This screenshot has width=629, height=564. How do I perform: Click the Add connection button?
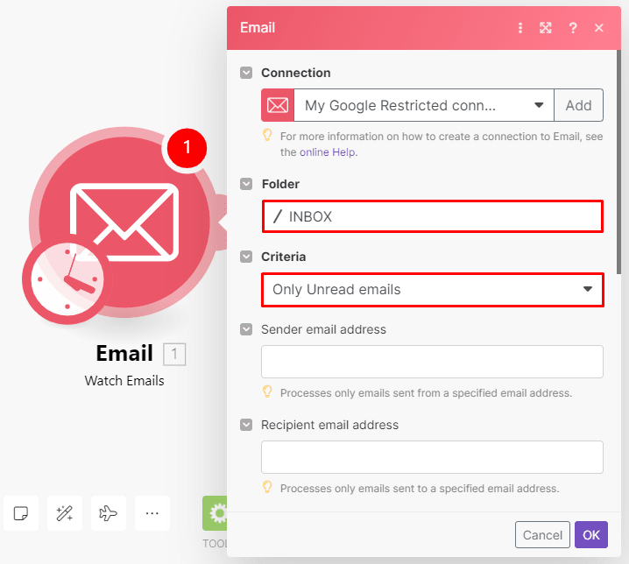pos(578,106)
